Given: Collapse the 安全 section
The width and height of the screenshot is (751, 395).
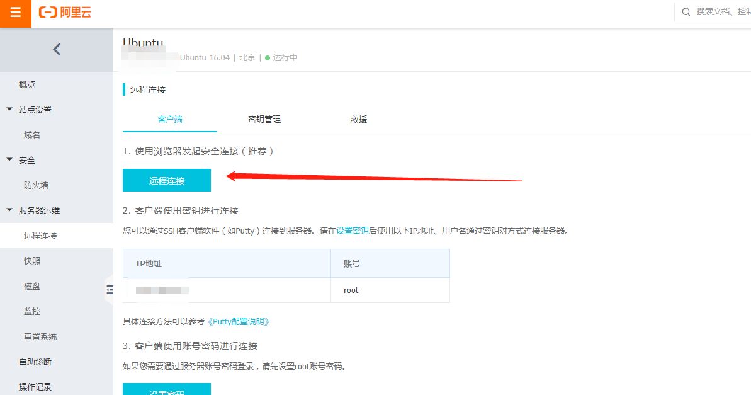Looking at the screenshot, I should pos(9,159).
